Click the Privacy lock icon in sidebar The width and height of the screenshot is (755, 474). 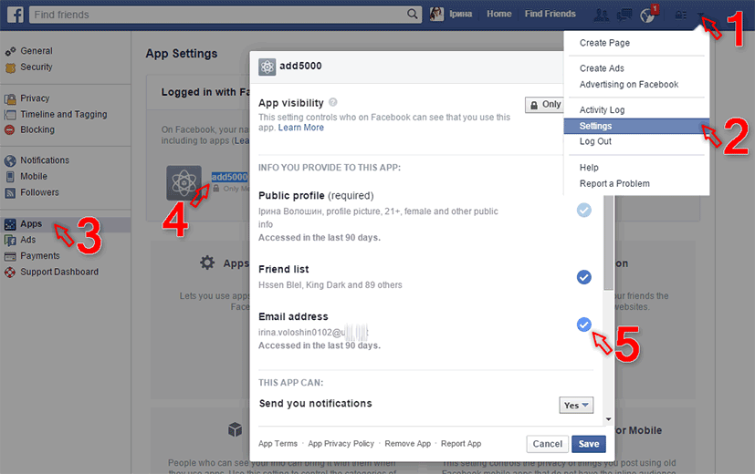[x=10, y=99]
